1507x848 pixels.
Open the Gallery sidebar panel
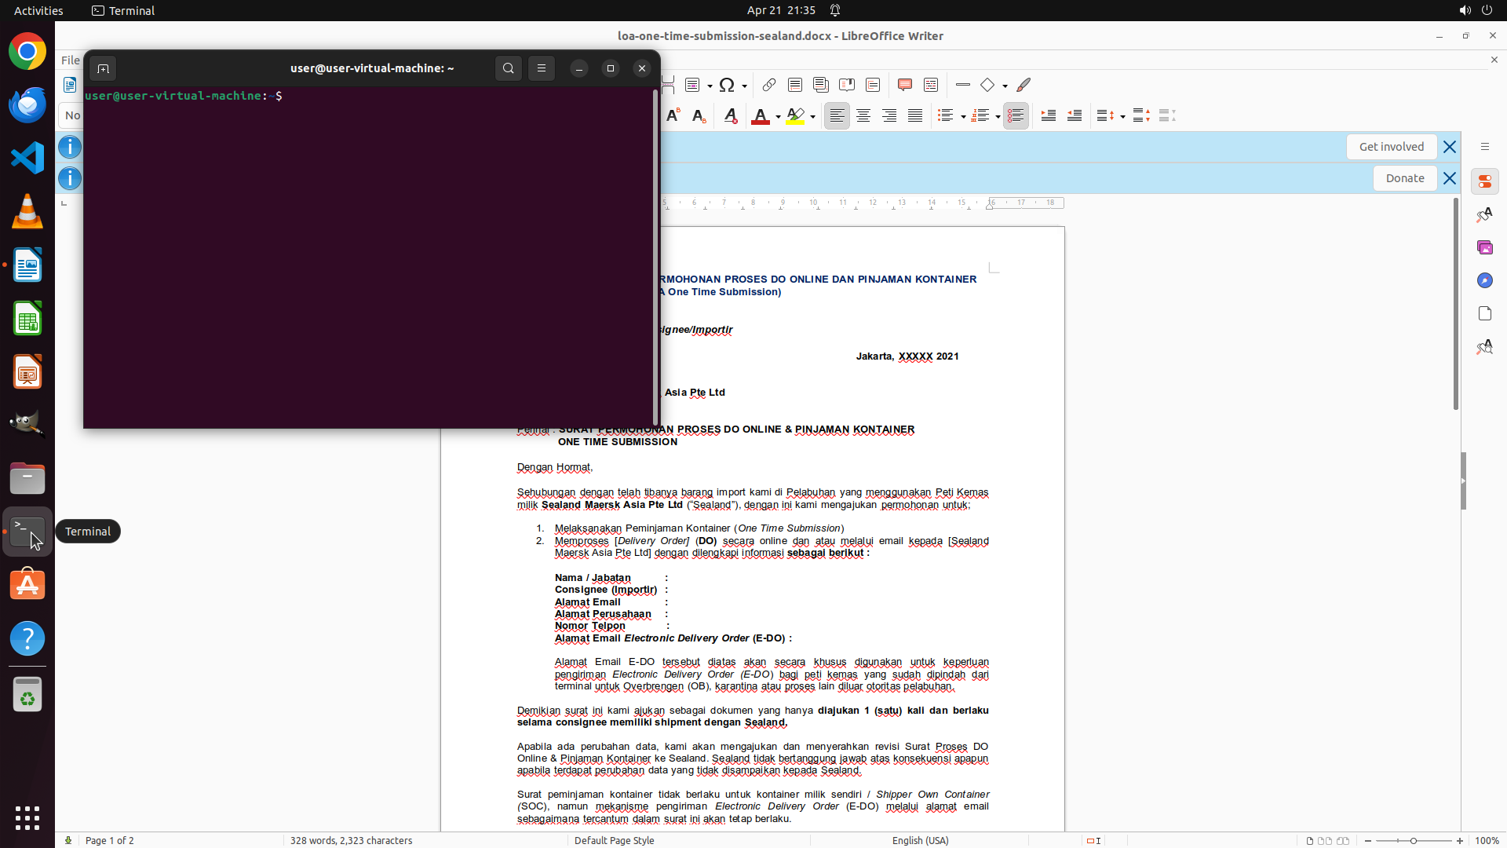1484,247
